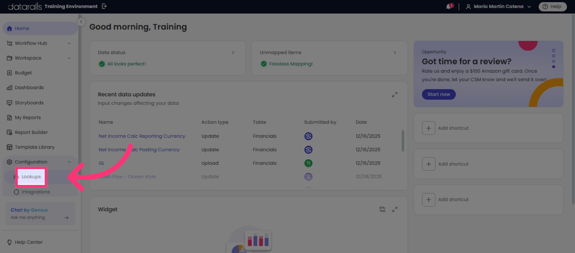This screenshot has width=575, height=253.
Task: Collapse the sidebar with the arrow button
Action: [x=81, y=22]
